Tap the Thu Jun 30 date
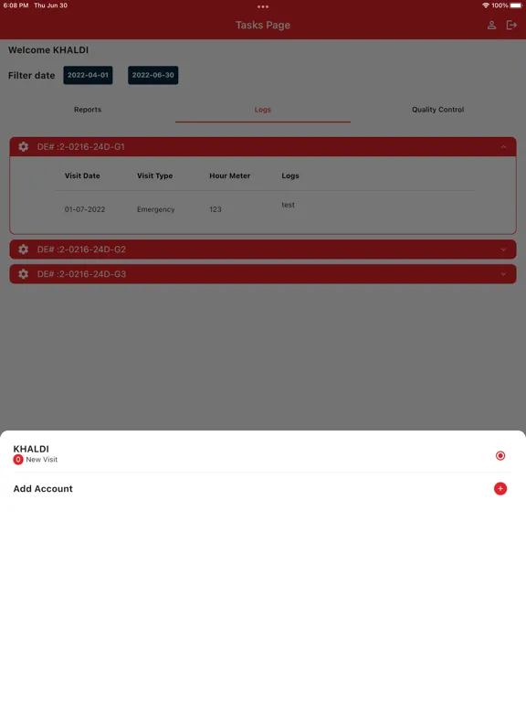526x702 pixels. 50,5
